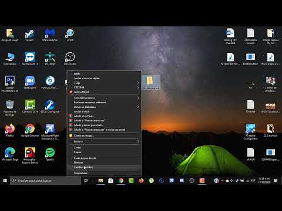This screenshot has height=211, width=282.
Task: Open Camtasia from the taskbar
Action: click(131, 181)
